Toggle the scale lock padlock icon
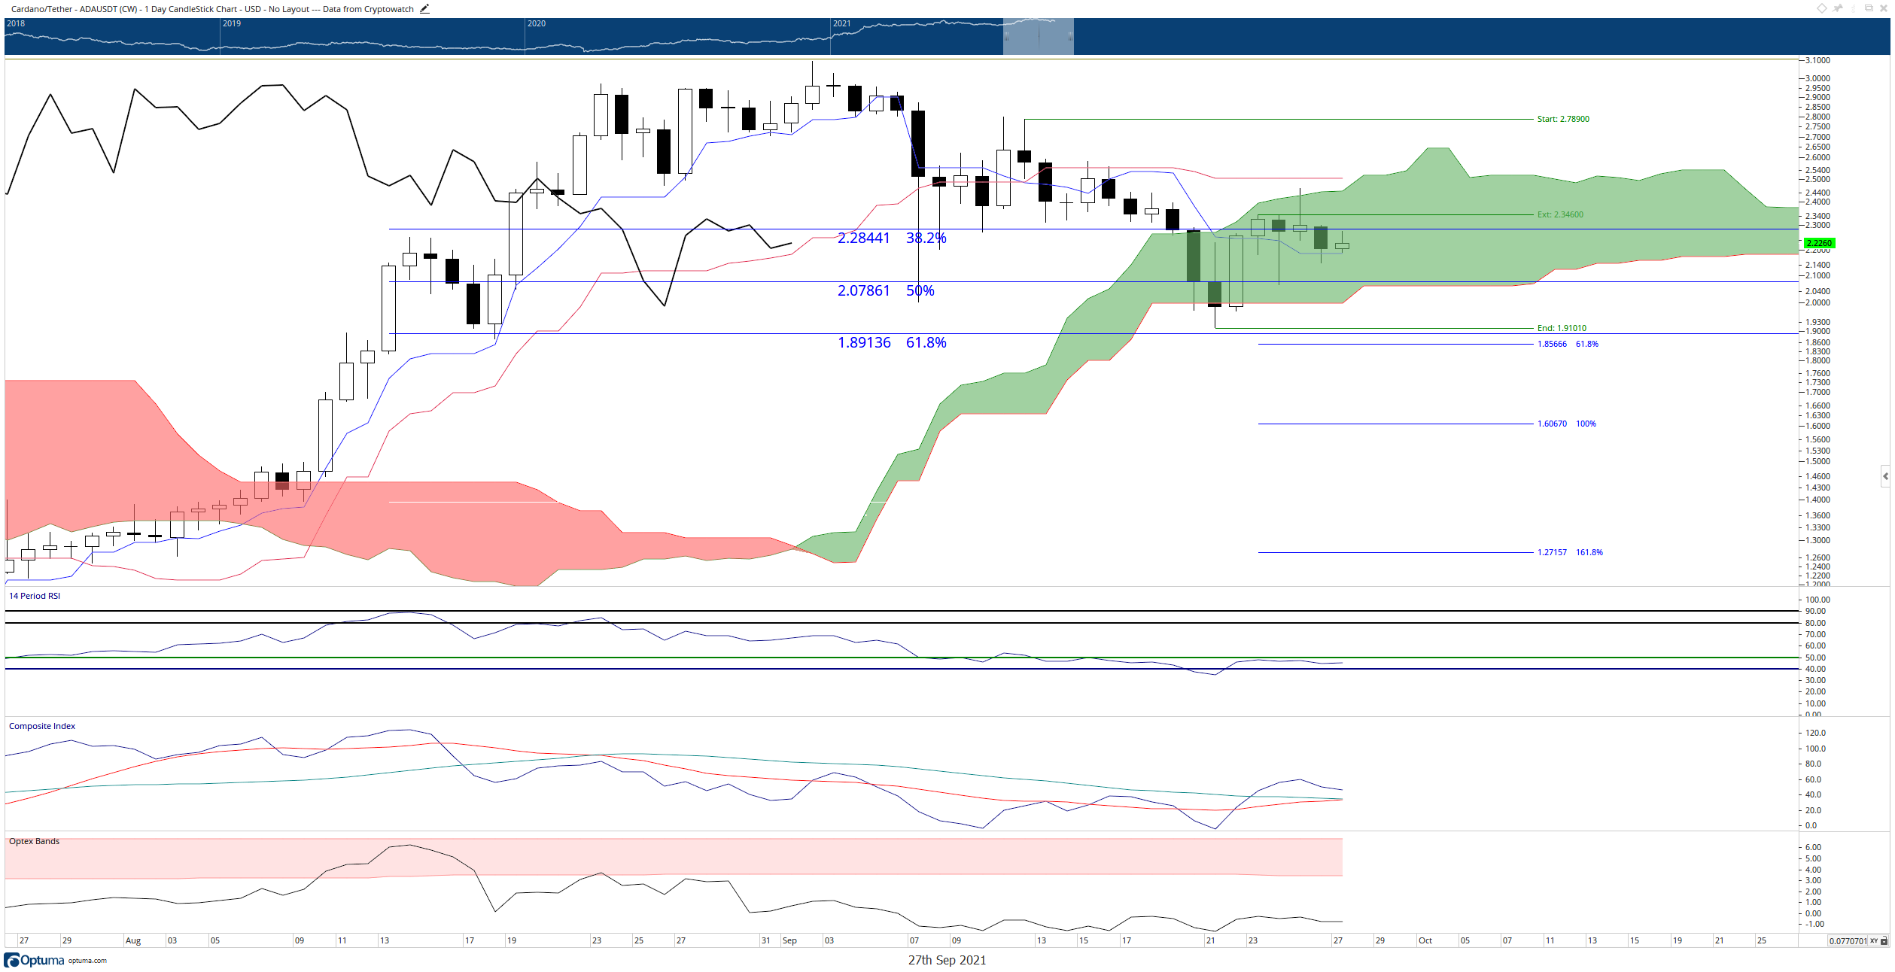The height and width of the screenshot is (972, 1895). [x=1884, y=941]
